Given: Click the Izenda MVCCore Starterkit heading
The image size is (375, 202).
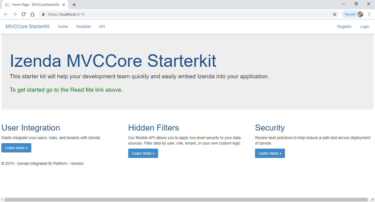Looking at the screenshot, I should tap(113, 61).
